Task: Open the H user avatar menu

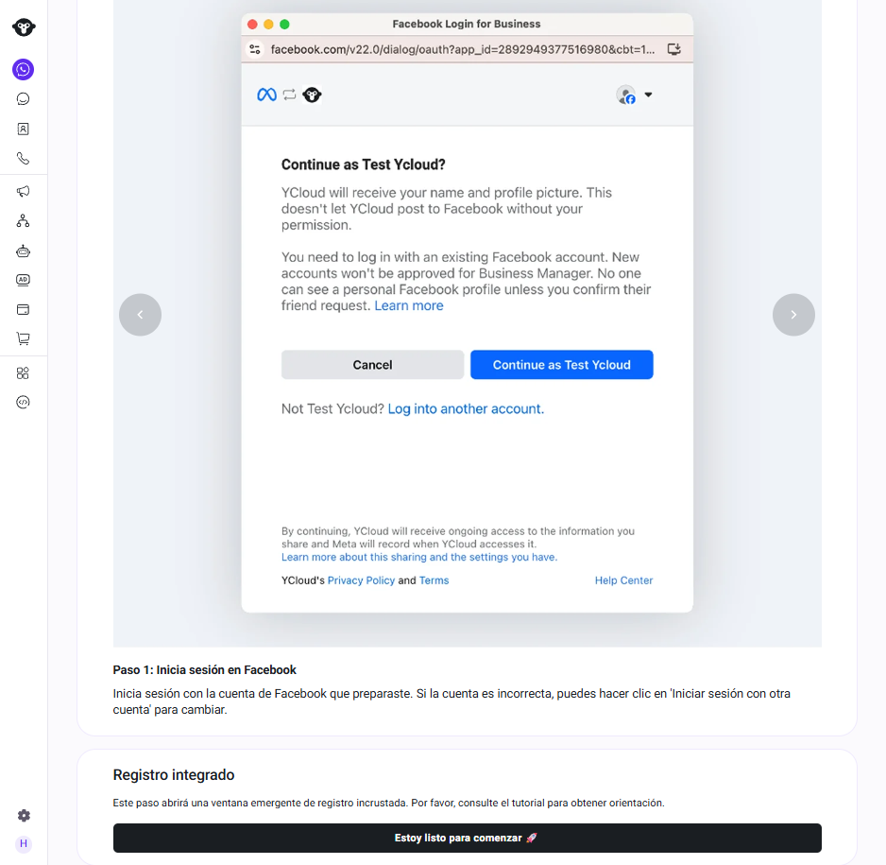Action: [x=24, y=843]
